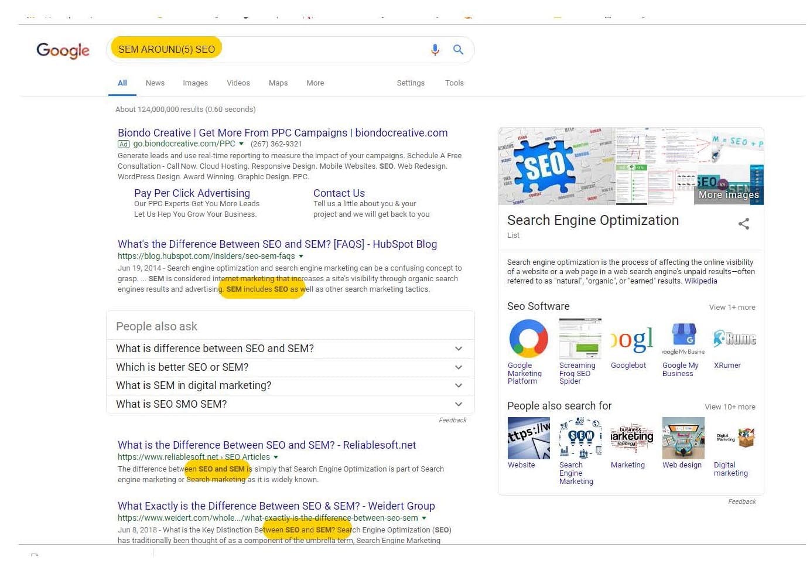This screenshot has width=810, height=577.
Task: Open the Screaming Frog SEO Spider thumbnail
Action: tap(580, 338)
